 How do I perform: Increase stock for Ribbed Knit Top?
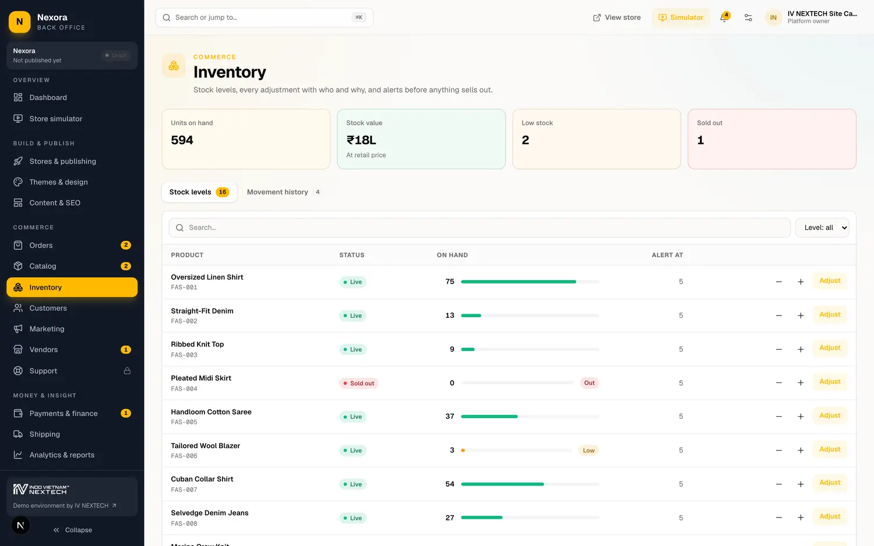[x=801, y=349]
